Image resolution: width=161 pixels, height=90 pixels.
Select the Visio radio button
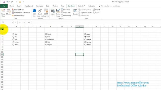coord(46,42)
